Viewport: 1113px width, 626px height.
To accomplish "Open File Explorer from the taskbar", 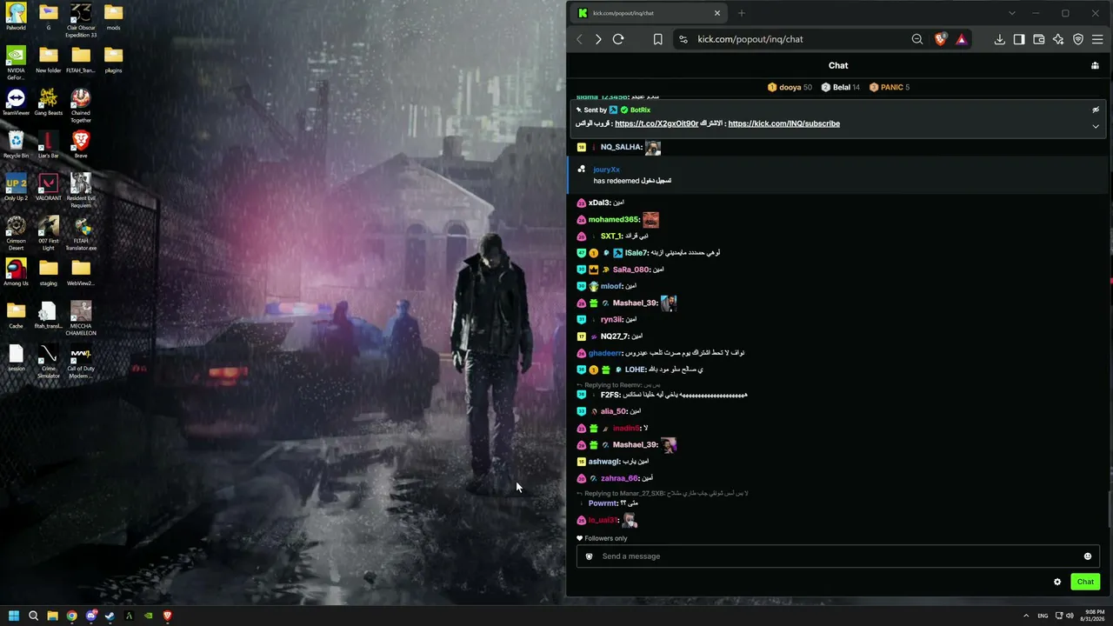I will [x=52, y=616].
